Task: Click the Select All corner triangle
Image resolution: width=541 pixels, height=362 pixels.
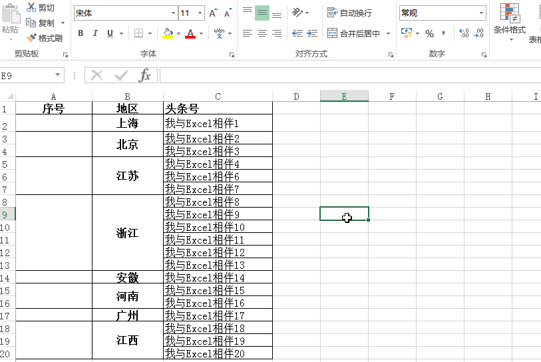Action: tap(10, 96)
